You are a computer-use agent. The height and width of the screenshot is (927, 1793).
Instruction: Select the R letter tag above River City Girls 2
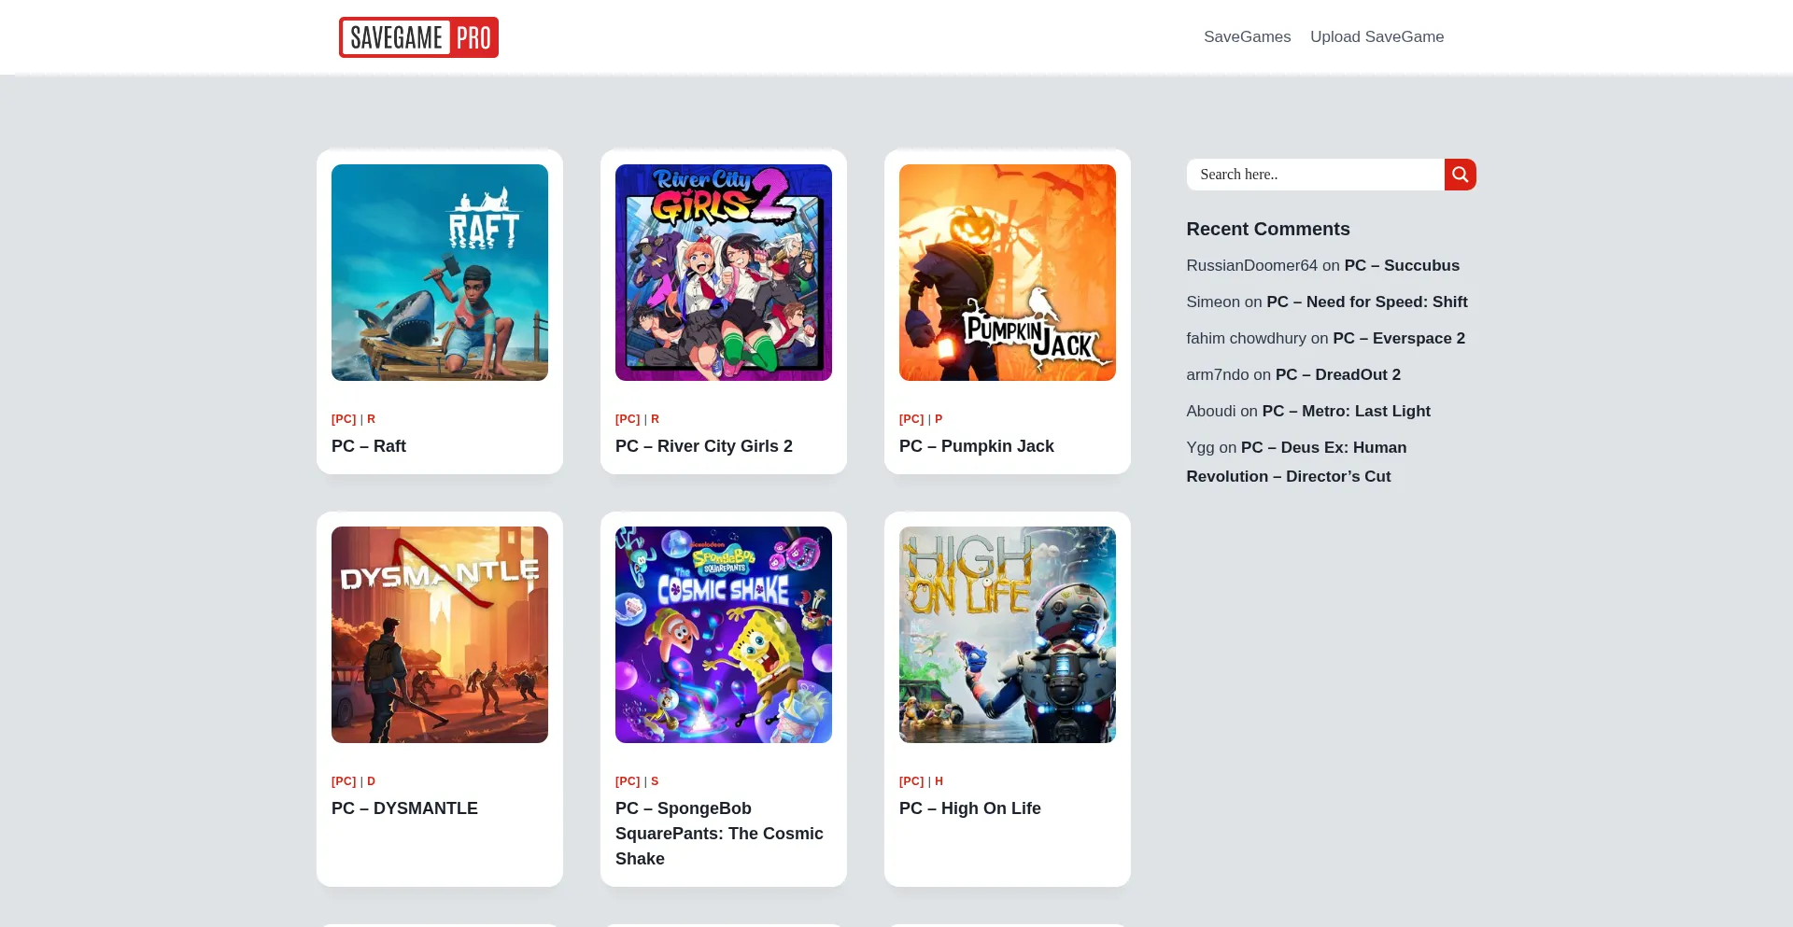pos(655,419)
